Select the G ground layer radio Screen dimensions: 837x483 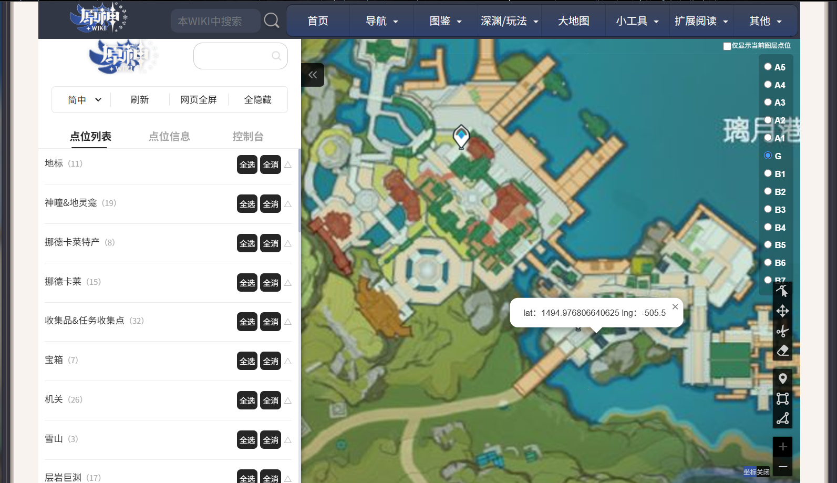[x=768, y=156]
